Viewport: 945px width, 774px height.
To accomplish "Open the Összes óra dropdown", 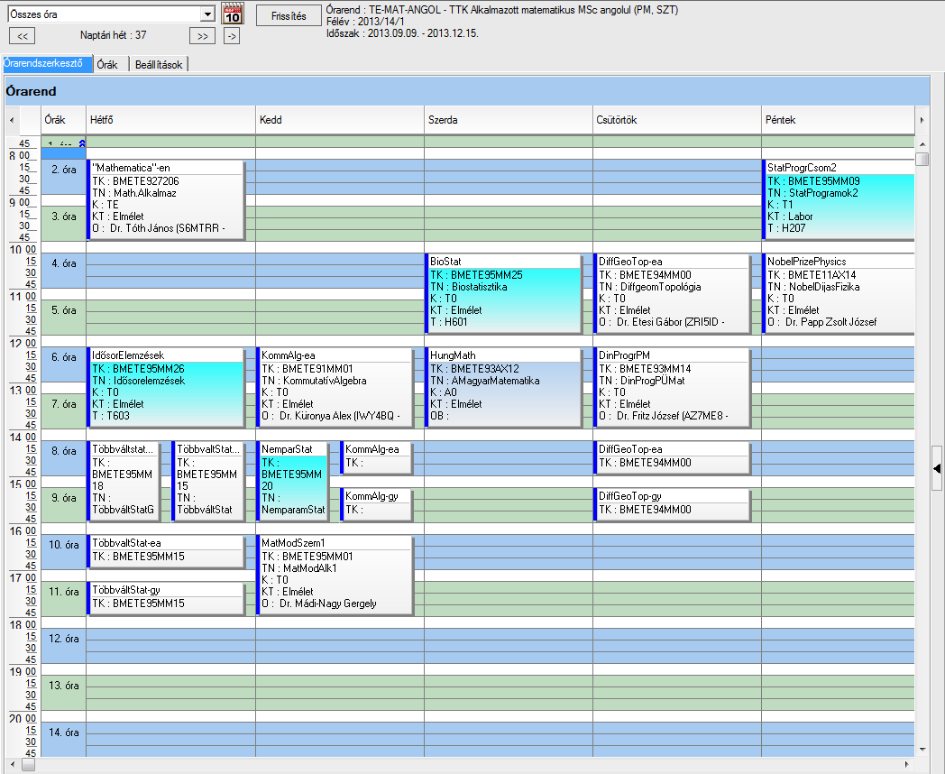I will (207, 14).
